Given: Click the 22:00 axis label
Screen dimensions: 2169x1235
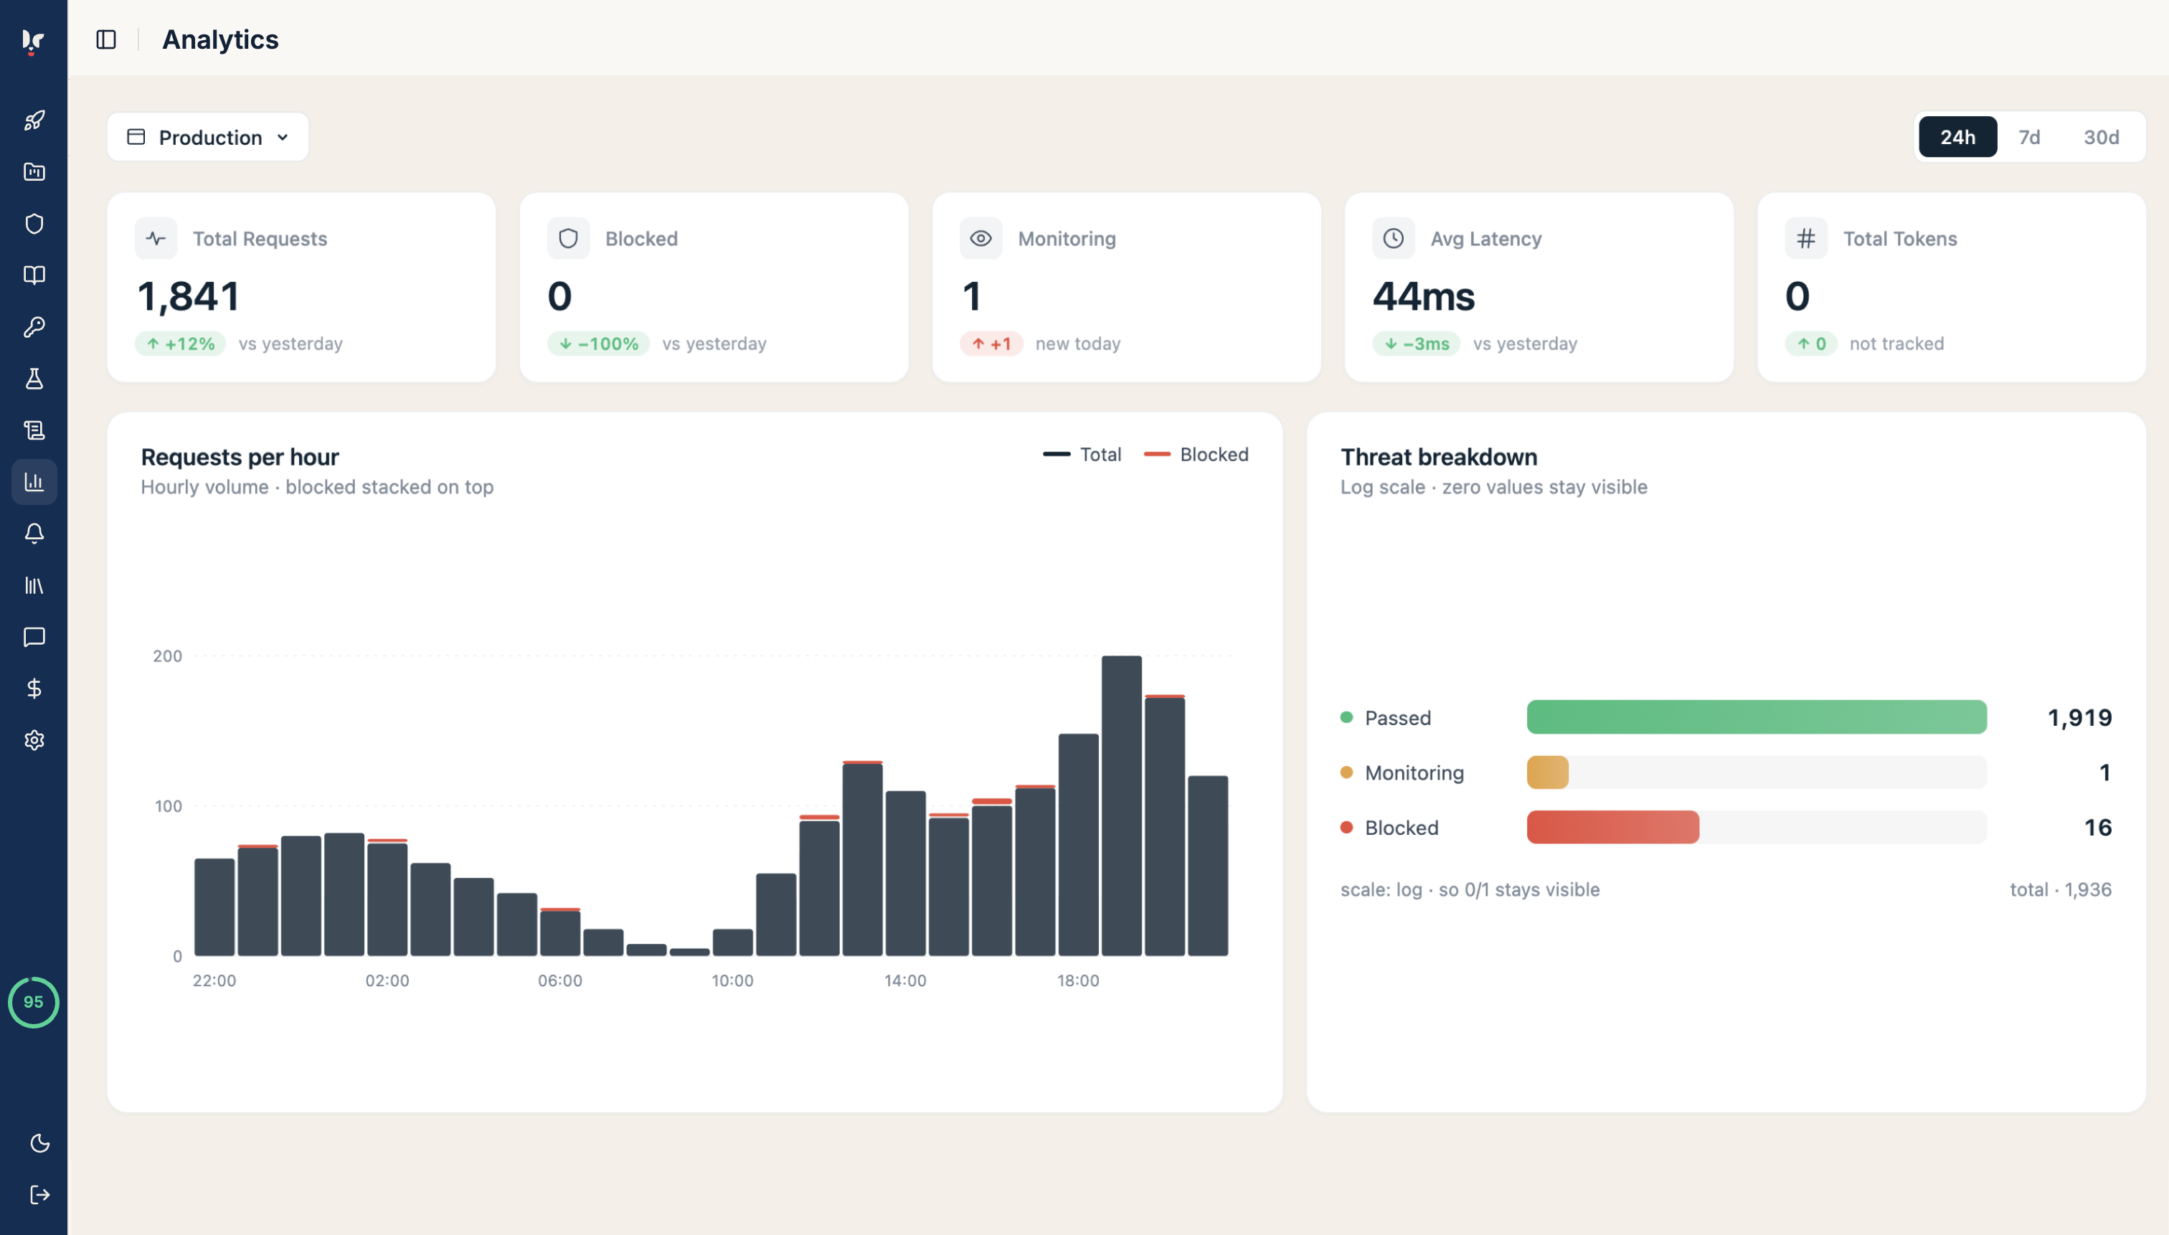Looking at the screenshot, I should [x=214, y=980].
